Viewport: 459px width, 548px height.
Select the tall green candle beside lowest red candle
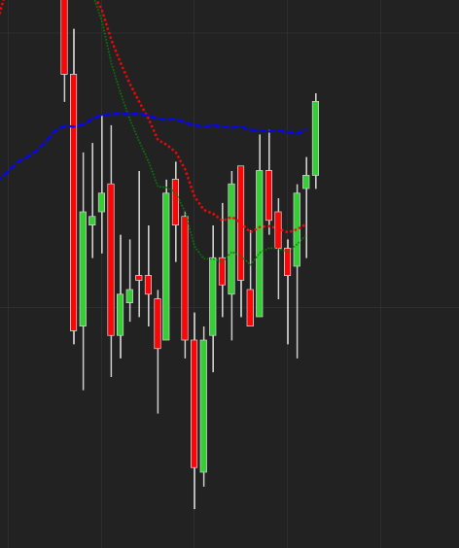click(x=203, y=406)
